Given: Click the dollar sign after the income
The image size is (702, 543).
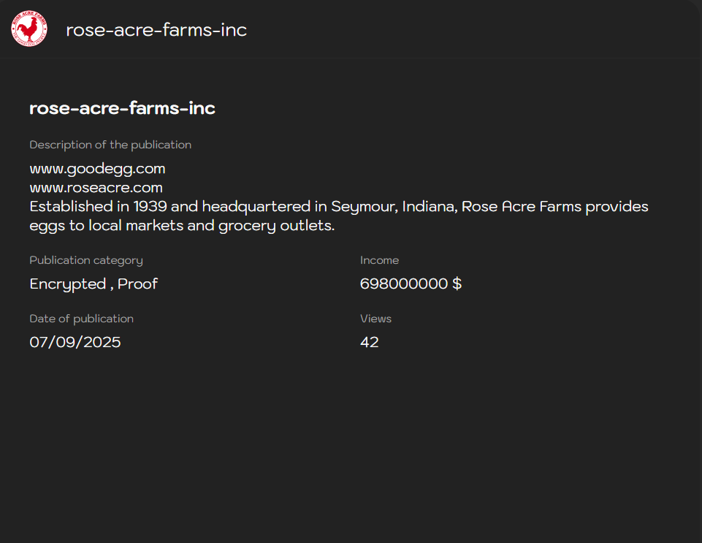Looking at the screenshot, I should point(457,284).
